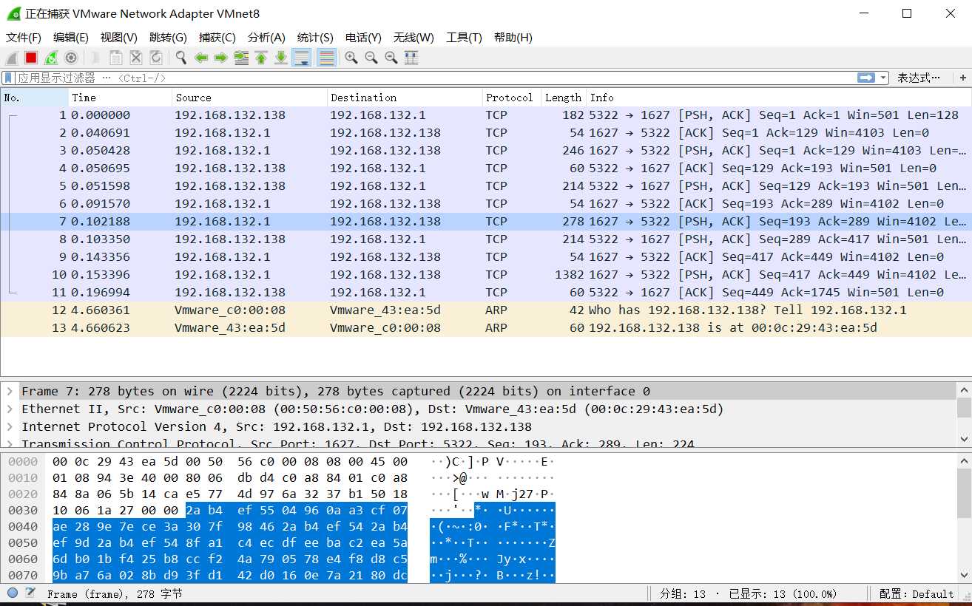Toggle auto scroll during live capture
This screenshot has height=606, width=972.
coord(301,58)
